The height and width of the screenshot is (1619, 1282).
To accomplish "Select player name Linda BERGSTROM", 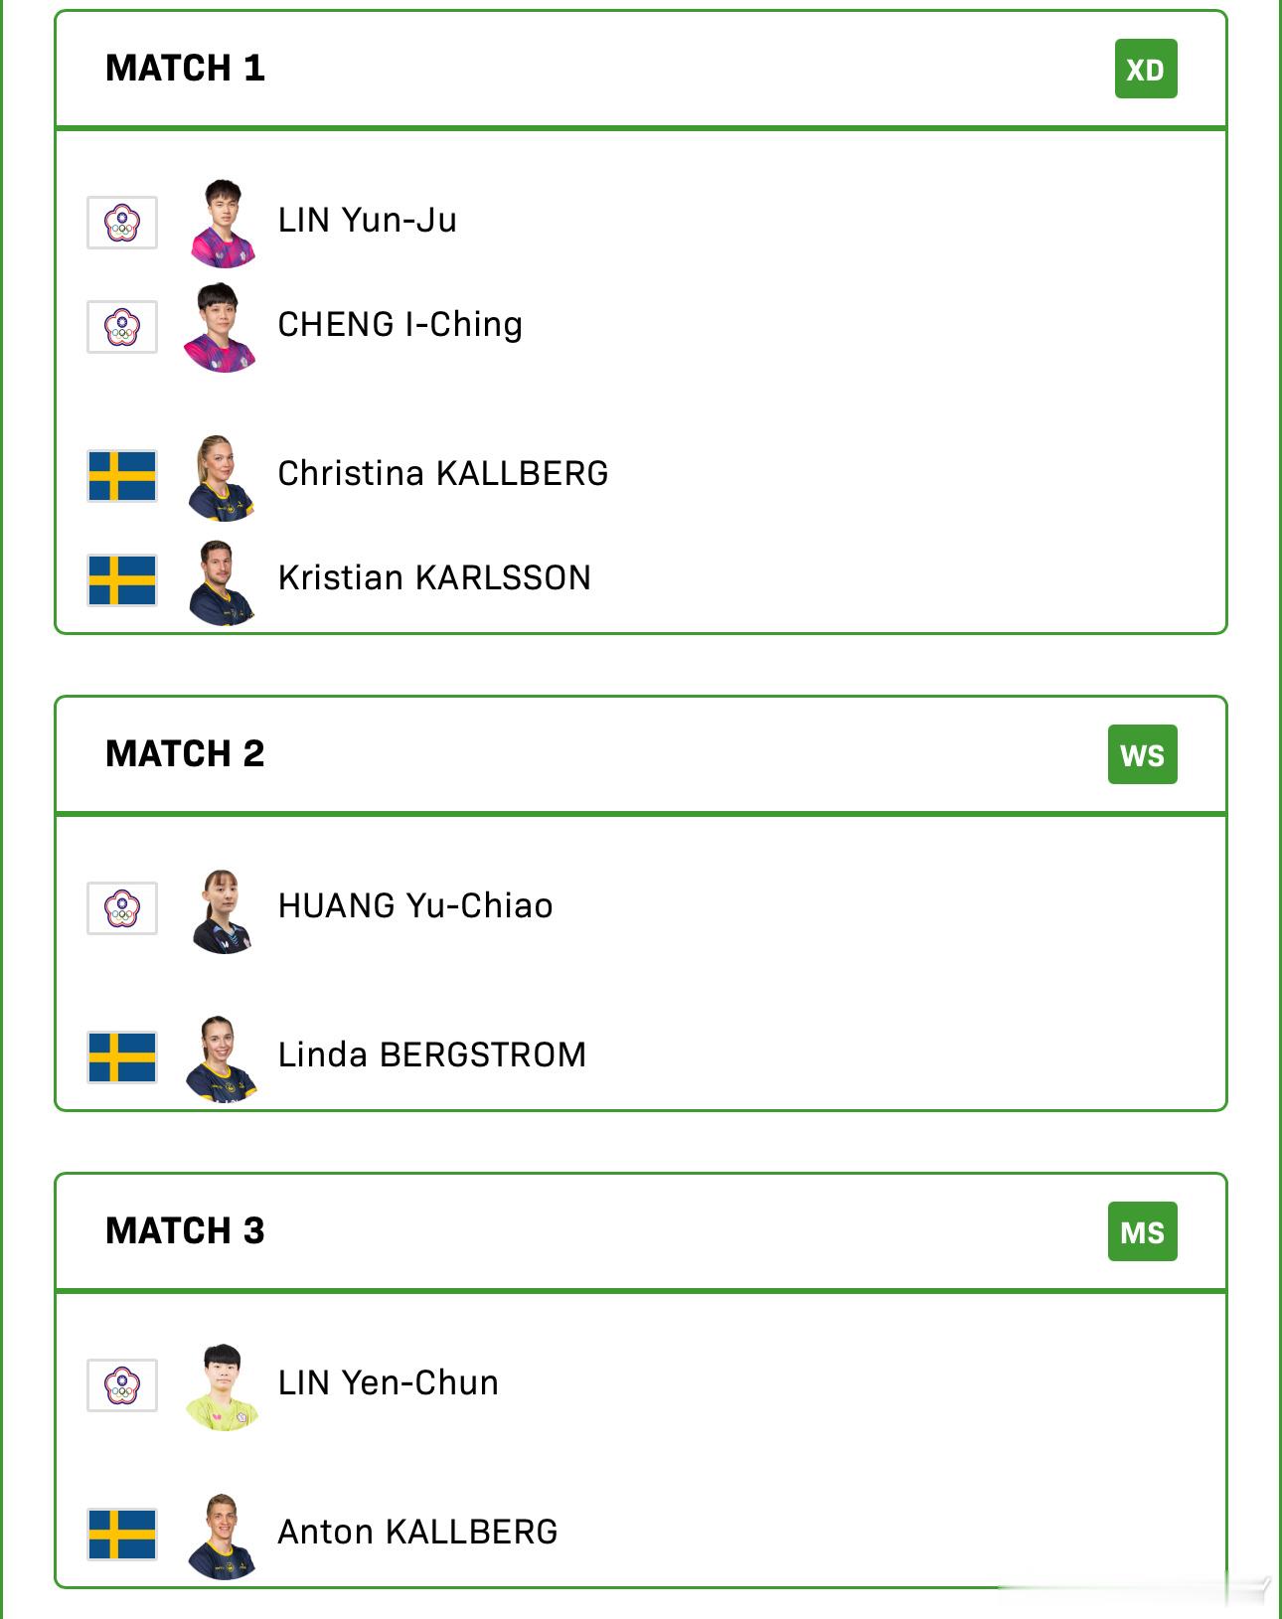I will pos(432,1054).
